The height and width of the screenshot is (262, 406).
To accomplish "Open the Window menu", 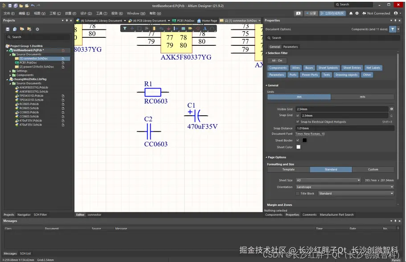I will [136, 13].
